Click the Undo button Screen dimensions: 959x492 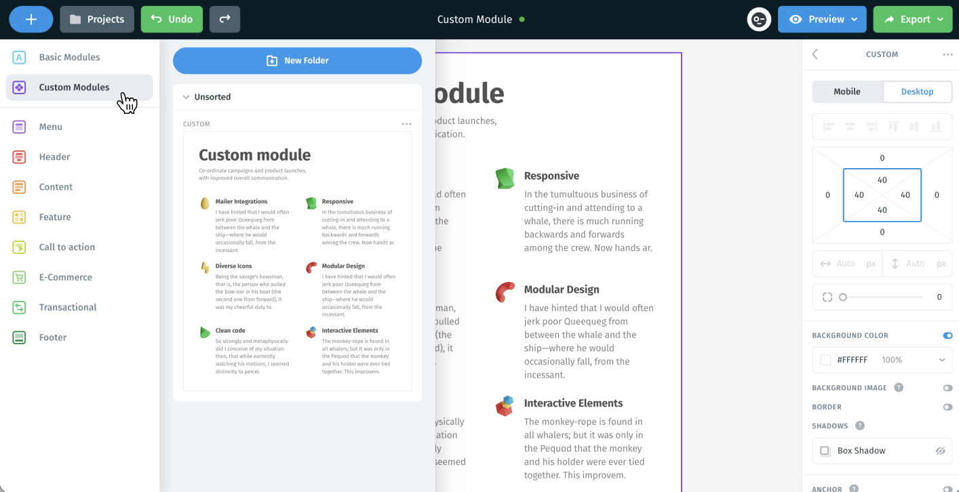click(172, 19)
